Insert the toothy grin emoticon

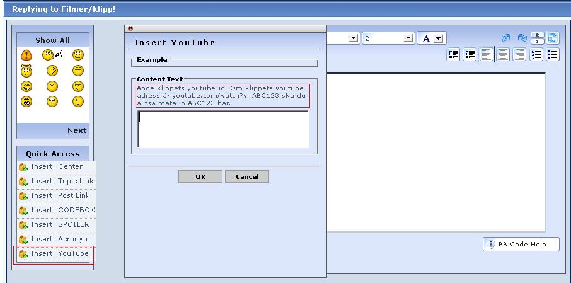pyautogui.click(x=26, y=86)
